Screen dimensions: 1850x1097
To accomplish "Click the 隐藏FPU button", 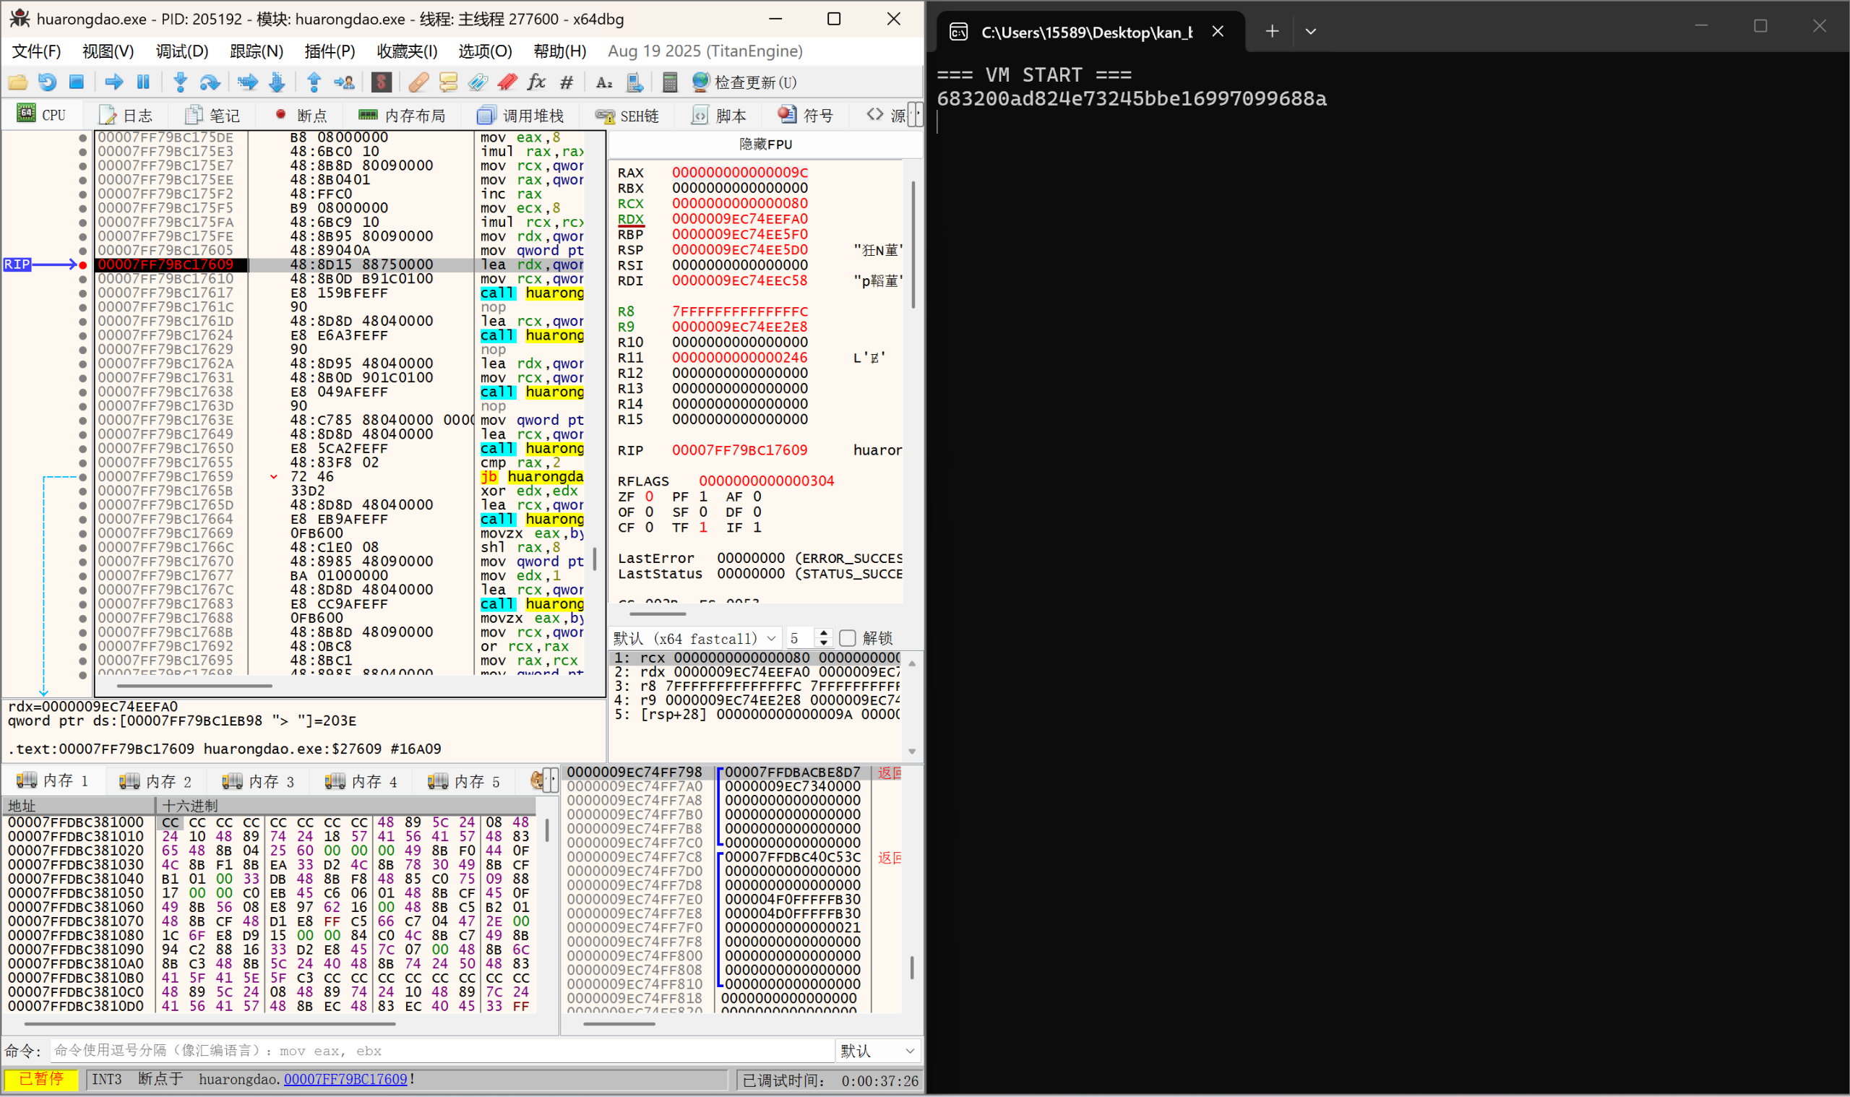I will (x=765, y=144).
